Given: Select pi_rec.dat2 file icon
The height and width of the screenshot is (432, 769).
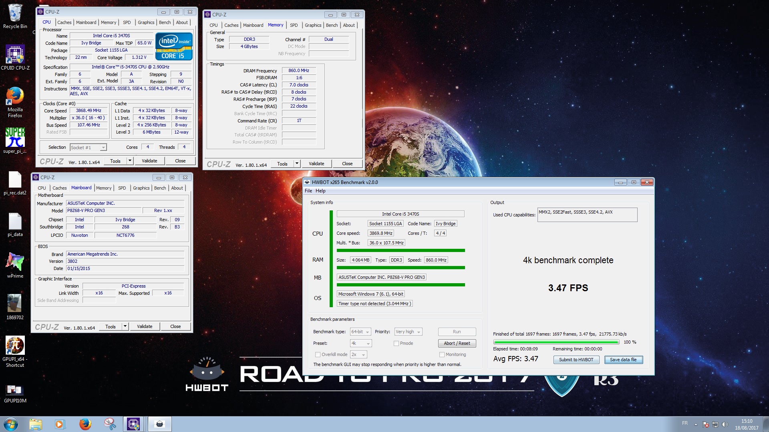Looking at the screenshot, I should [x=15, y=183].
